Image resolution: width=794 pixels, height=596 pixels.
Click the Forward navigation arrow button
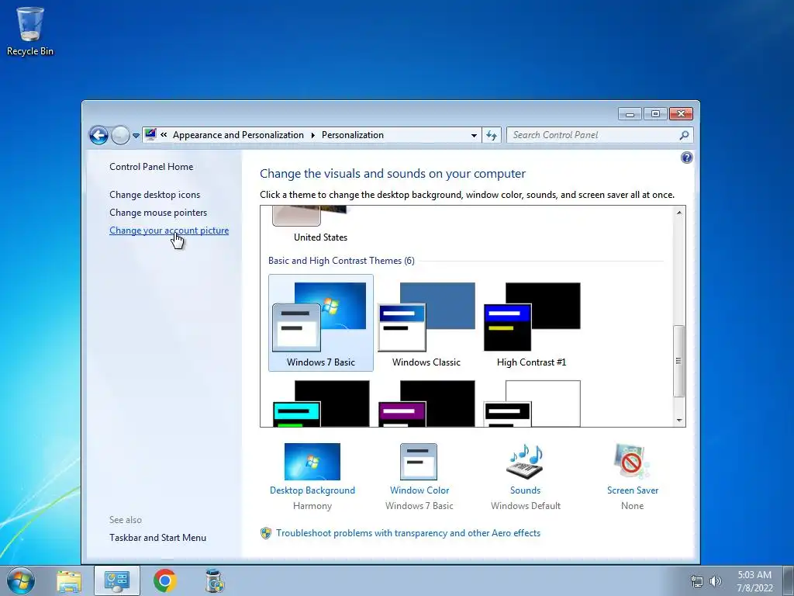point(120,135)
